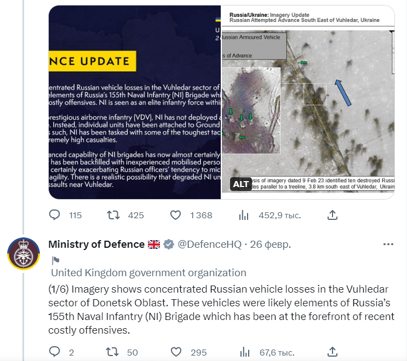Reply to the (1/6) tweet with 2 comments
The image size is (407, 361).
click(55, 352)
